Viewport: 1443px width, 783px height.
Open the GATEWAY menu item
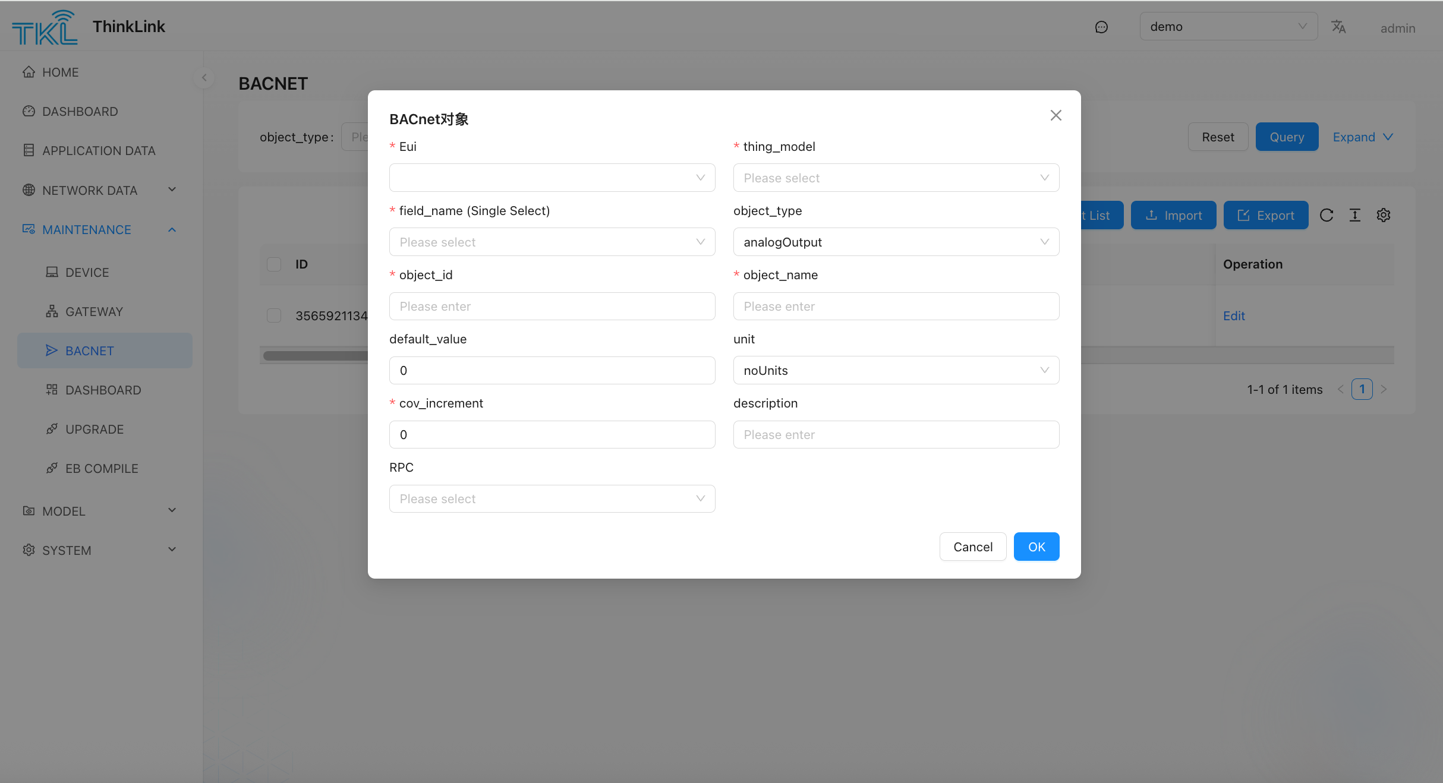94,311
